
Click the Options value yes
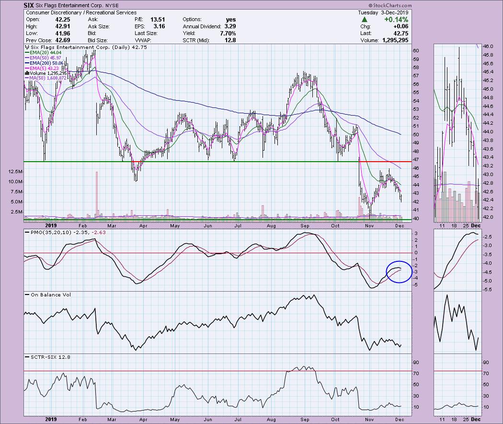pyautogui.click(x=230, y=20)
